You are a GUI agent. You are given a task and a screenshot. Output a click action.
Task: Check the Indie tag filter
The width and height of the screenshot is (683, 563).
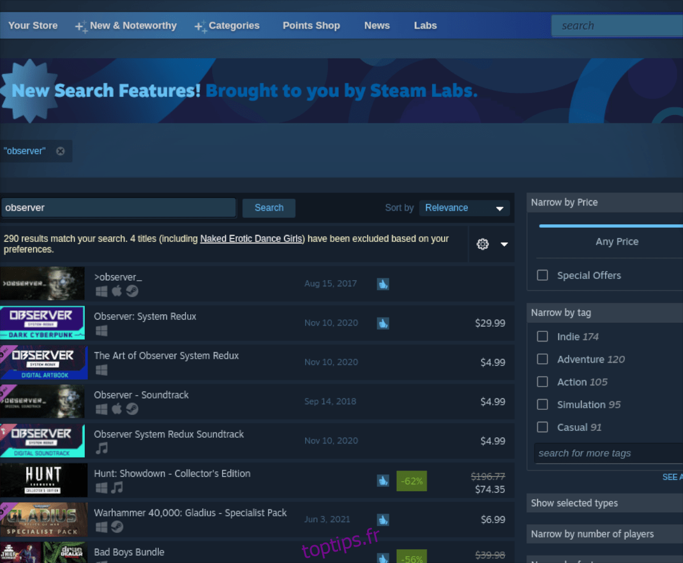pyautogui.click(x=542, y=336)
